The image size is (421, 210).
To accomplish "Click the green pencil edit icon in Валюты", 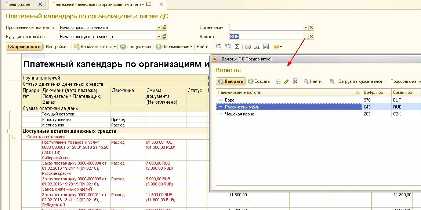I will 287,81.
